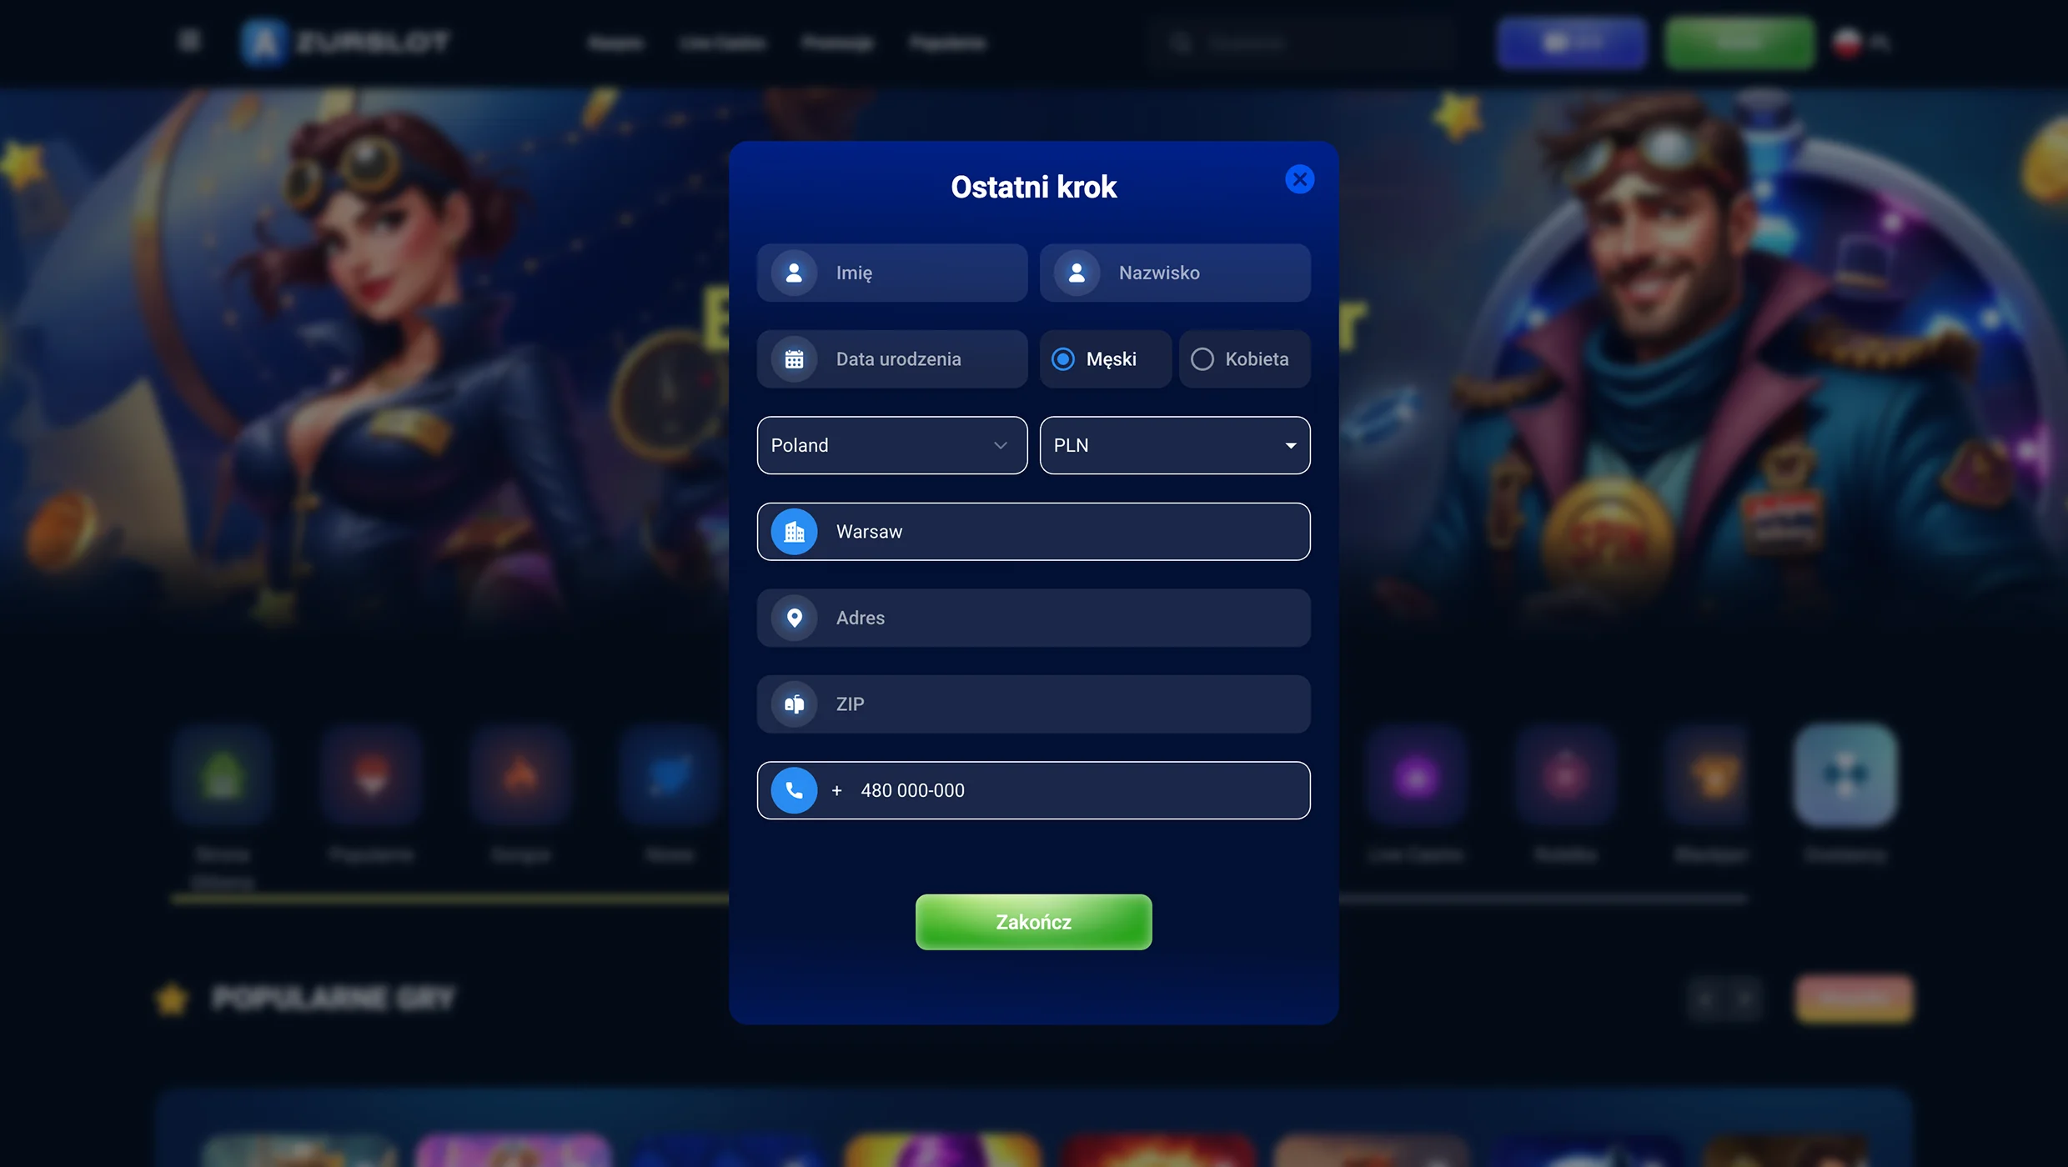Click the phone number field 480 000-000
Screen dimensions: 2068x1167
tap(1033, 790)
